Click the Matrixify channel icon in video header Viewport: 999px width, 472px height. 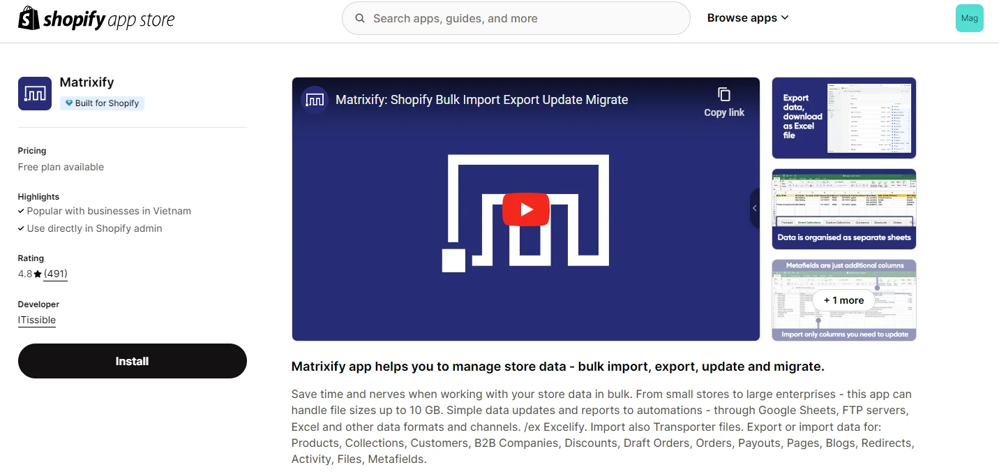click(x=315, y=100)
